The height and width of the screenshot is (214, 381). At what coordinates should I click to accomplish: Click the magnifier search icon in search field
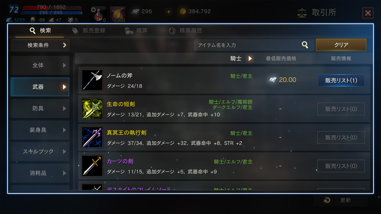305,45
